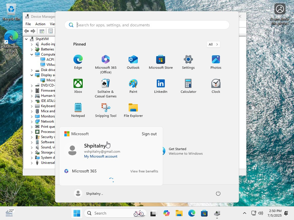Open Notepad from pinned apps
294x220 pixels.
point(78,110)
